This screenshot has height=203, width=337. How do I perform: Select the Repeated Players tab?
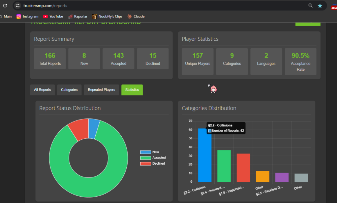pos(101,90)
